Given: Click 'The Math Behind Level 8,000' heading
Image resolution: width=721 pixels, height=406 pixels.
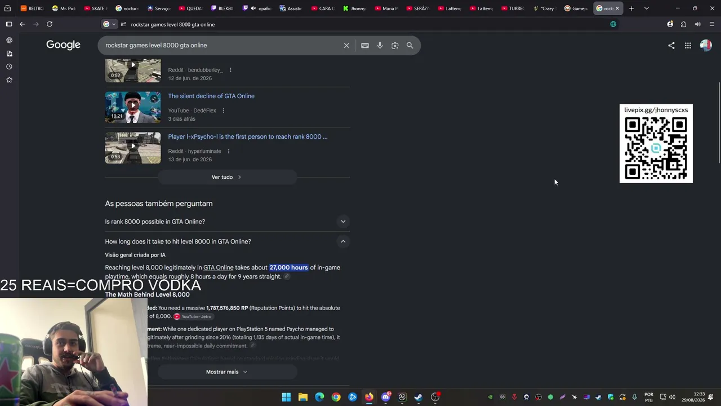Looking at the screenshot, I should (x=147, y=294).
